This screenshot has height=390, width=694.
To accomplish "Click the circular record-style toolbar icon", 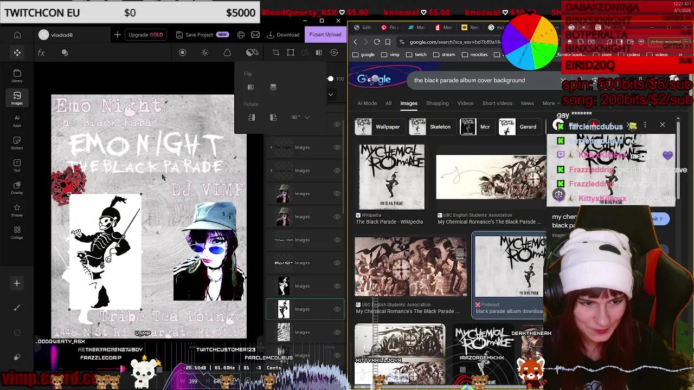I will 183,53.
